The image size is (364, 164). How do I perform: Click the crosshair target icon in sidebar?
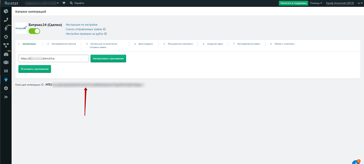[6, 37]
